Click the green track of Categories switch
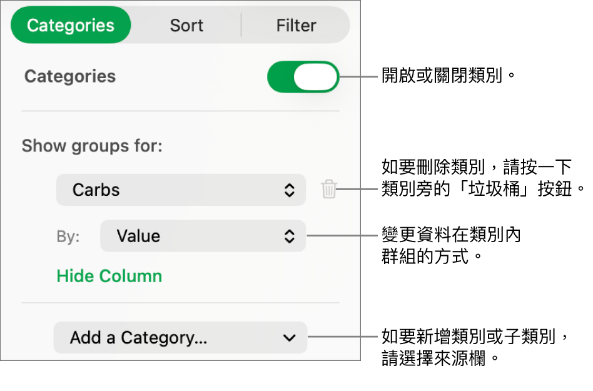Screen dimensions: 593x391 (x=280, y=77)
